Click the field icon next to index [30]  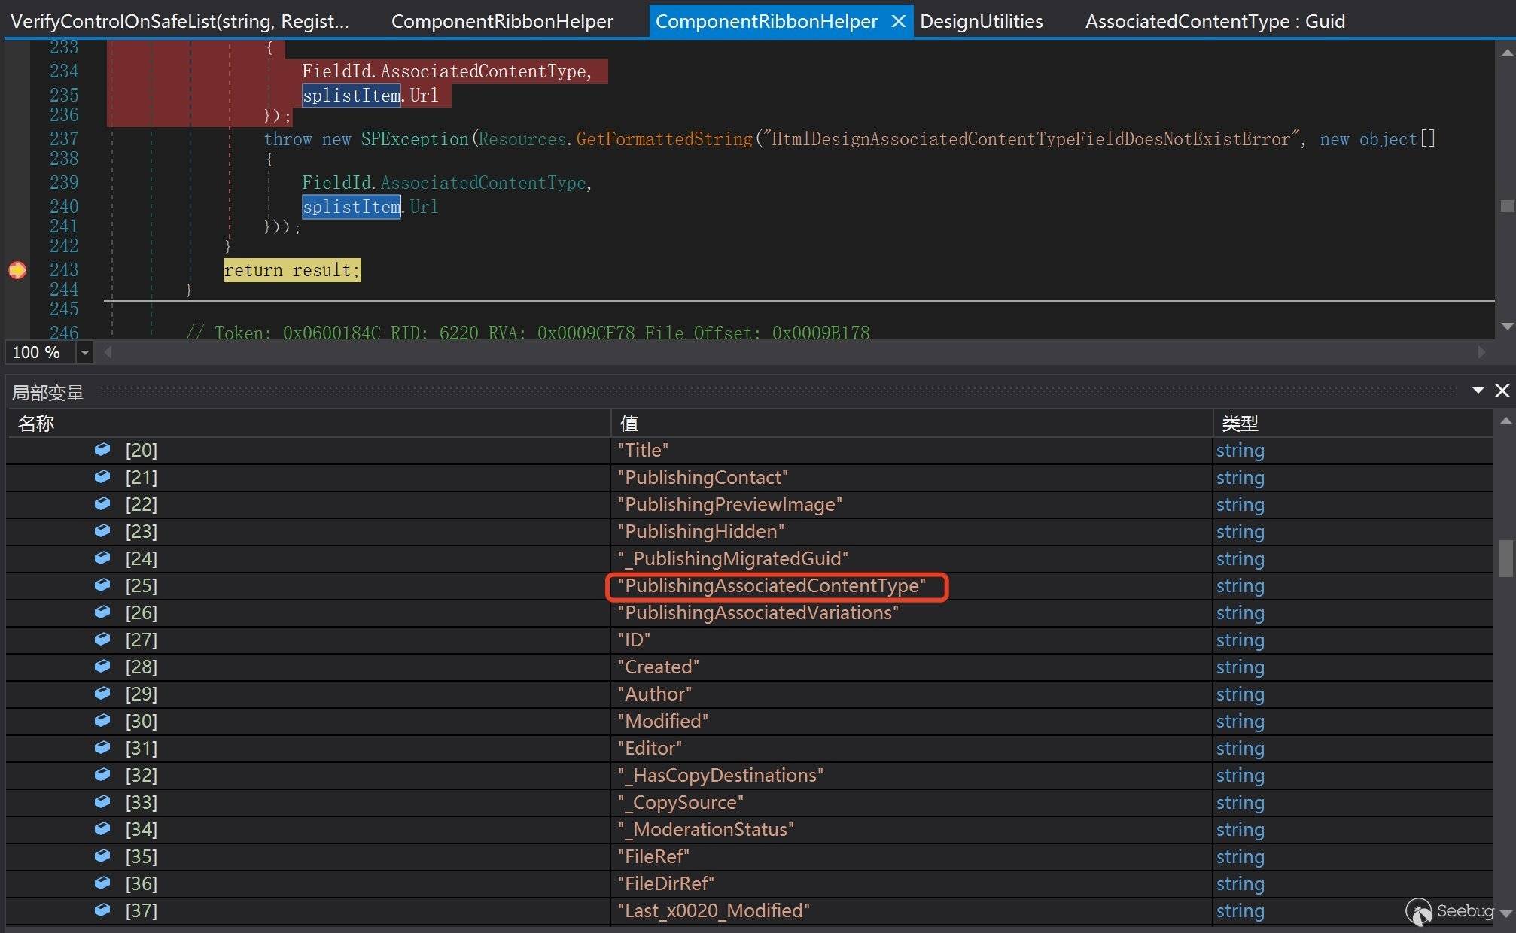click(x=102, y=720)
